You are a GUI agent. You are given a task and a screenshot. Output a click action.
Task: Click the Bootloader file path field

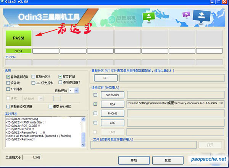click(x=176, y=95)
